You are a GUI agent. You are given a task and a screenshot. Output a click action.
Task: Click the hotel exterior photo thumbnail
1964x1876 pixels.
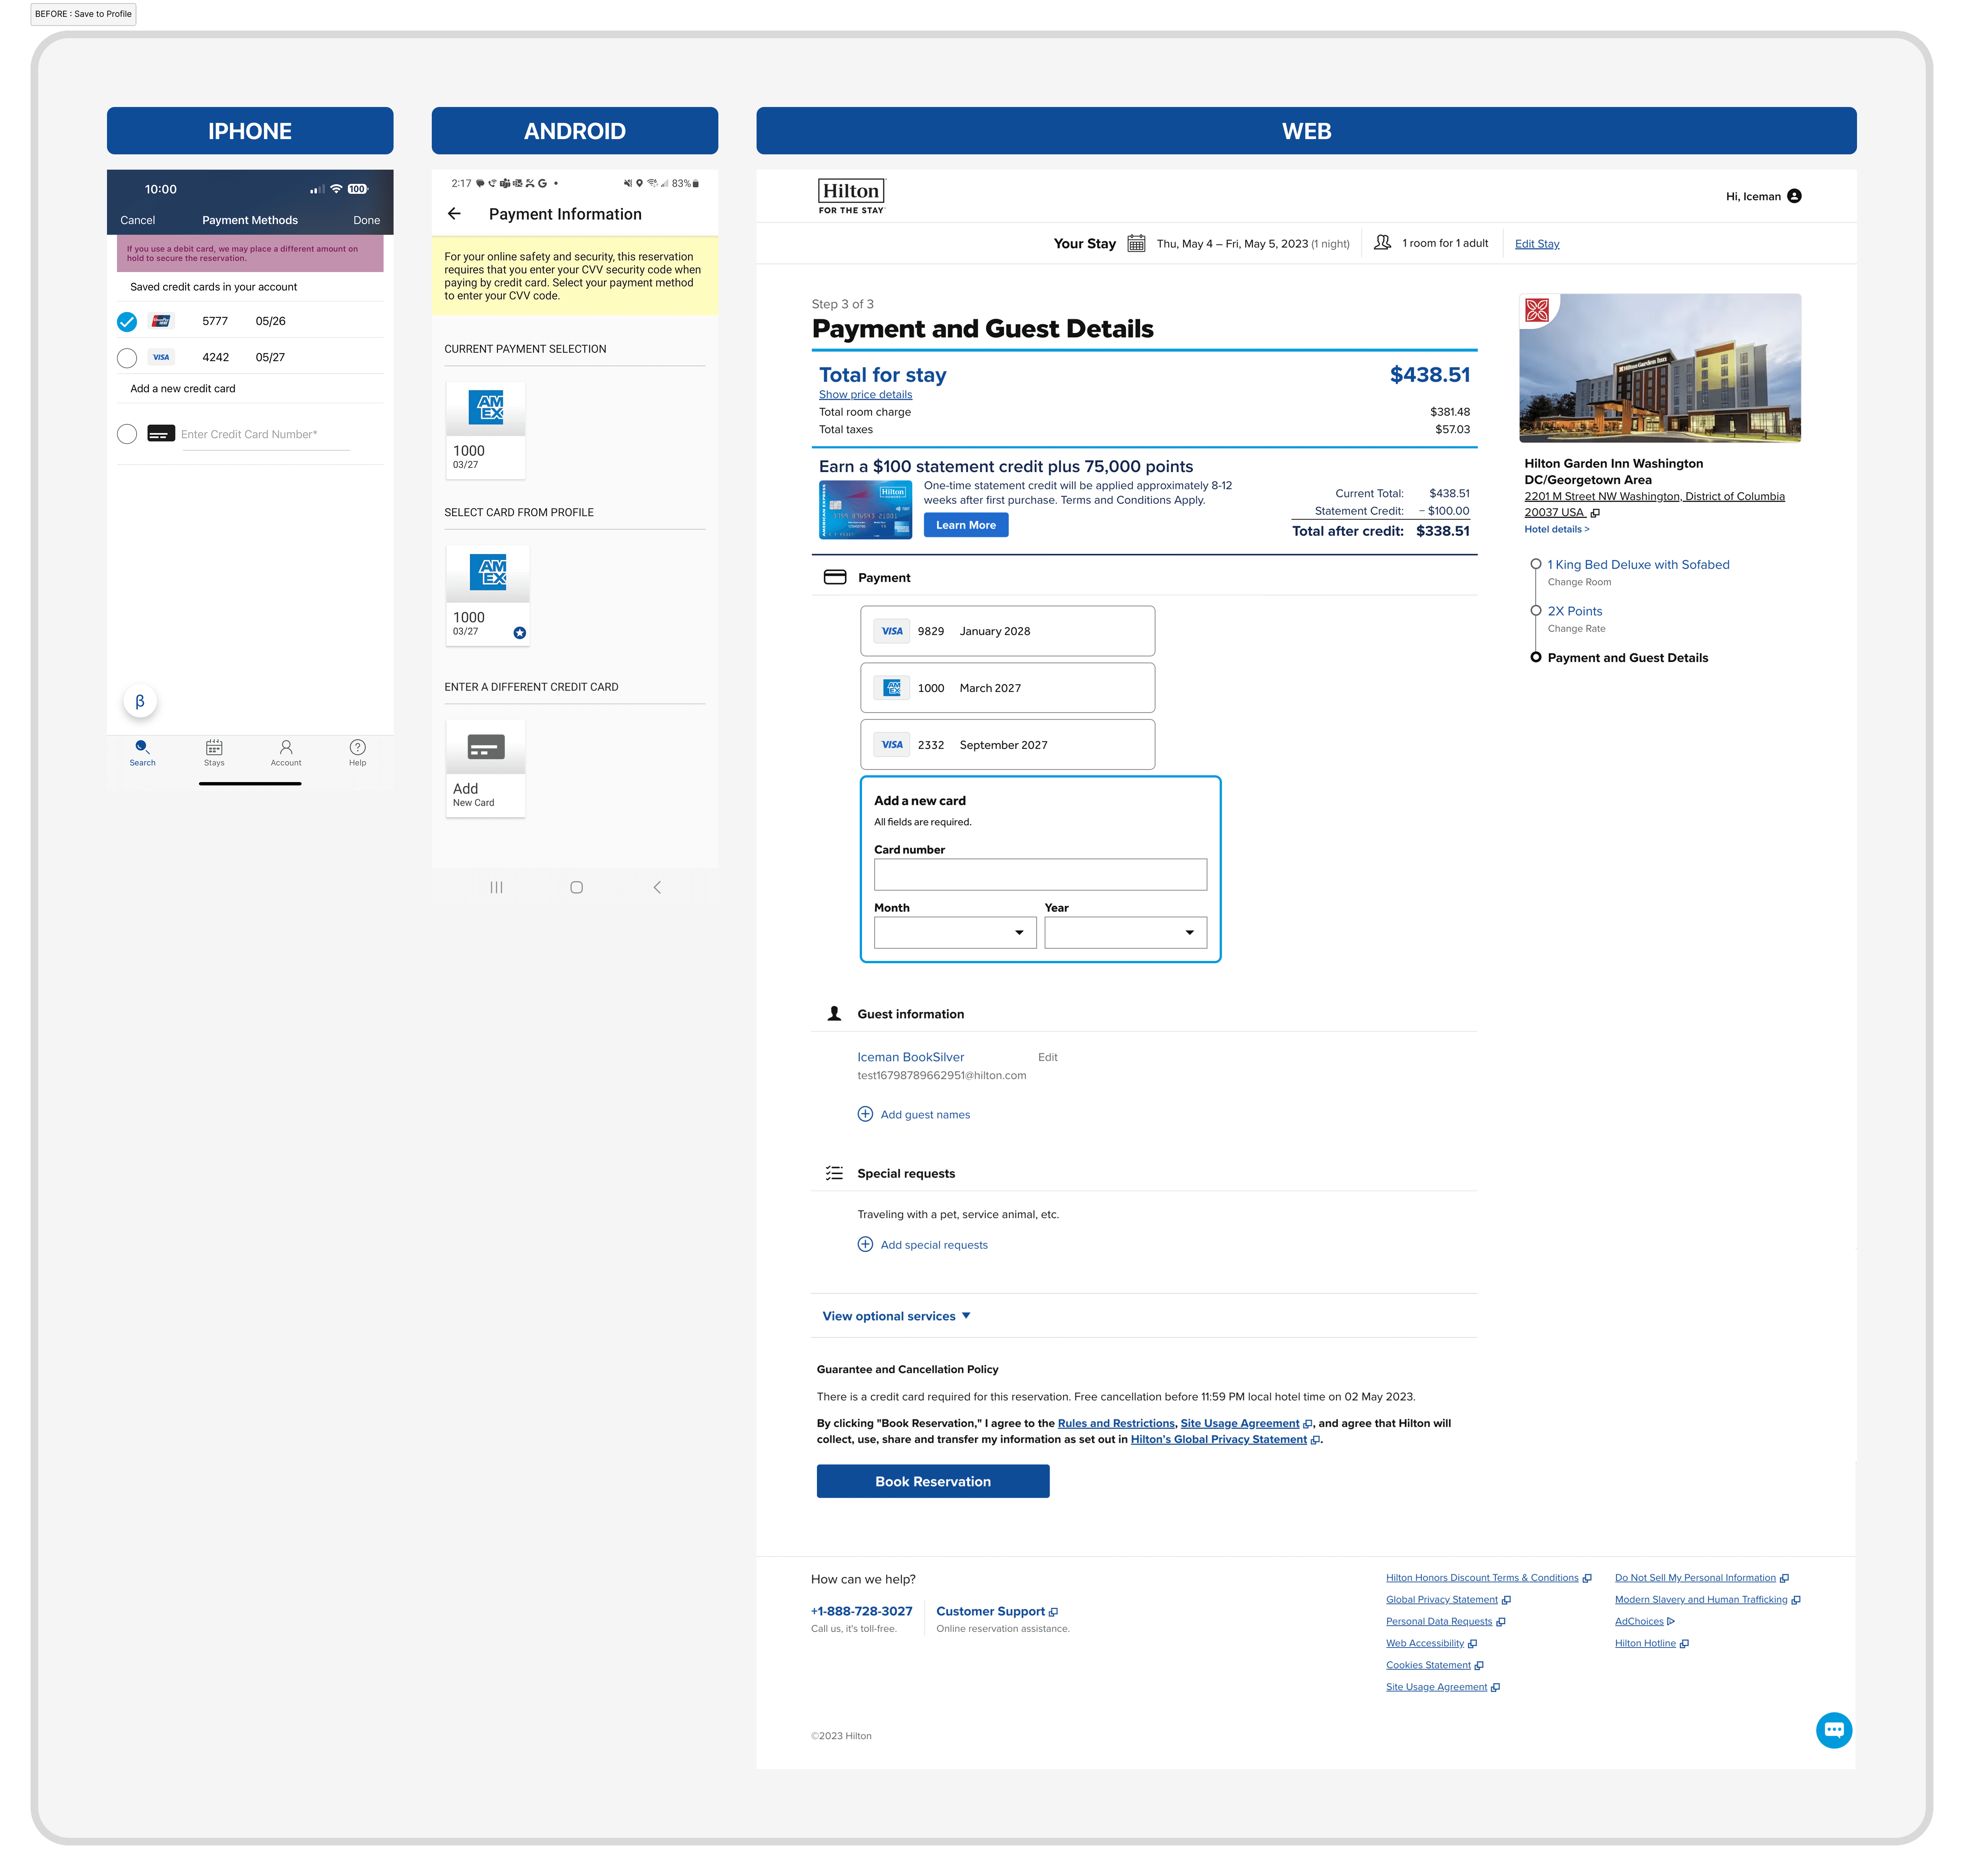[1659, 368]
